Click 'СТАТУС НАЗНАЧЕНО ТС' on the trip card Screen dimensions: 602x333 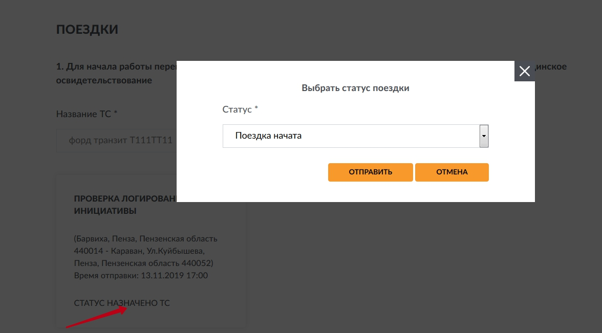click(122, 303)
